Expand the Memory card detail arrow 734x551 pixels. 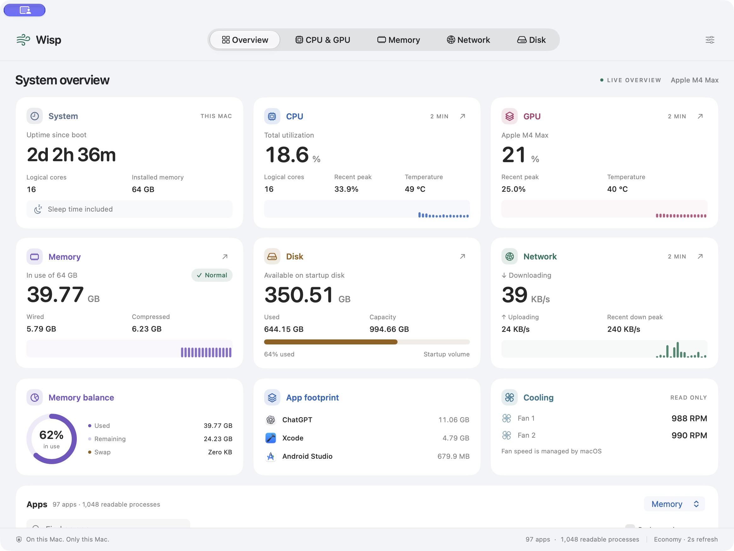[x=225, y=257]
